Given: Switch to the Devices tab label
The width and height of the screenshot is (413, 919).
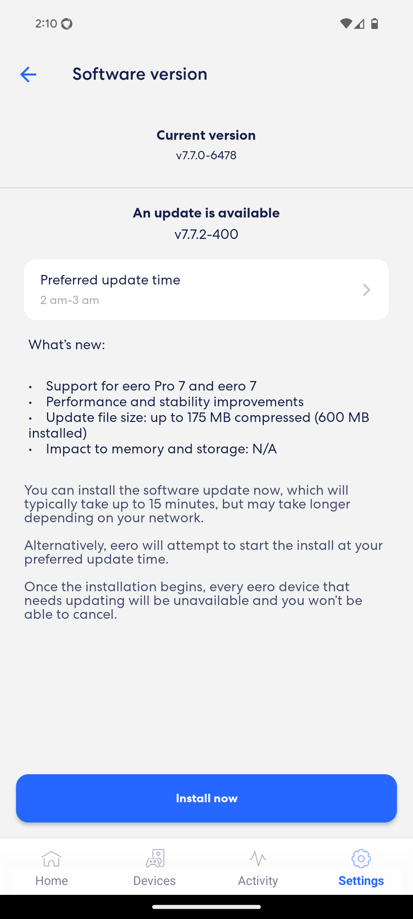Looking at the screenshot, I should [x=154, y=881].
